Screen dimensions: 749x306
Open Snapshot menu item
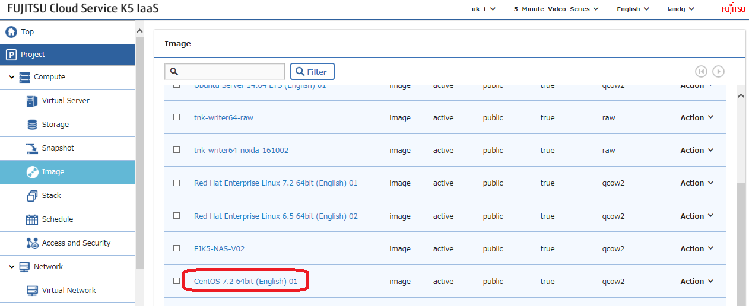pos(68,148)
